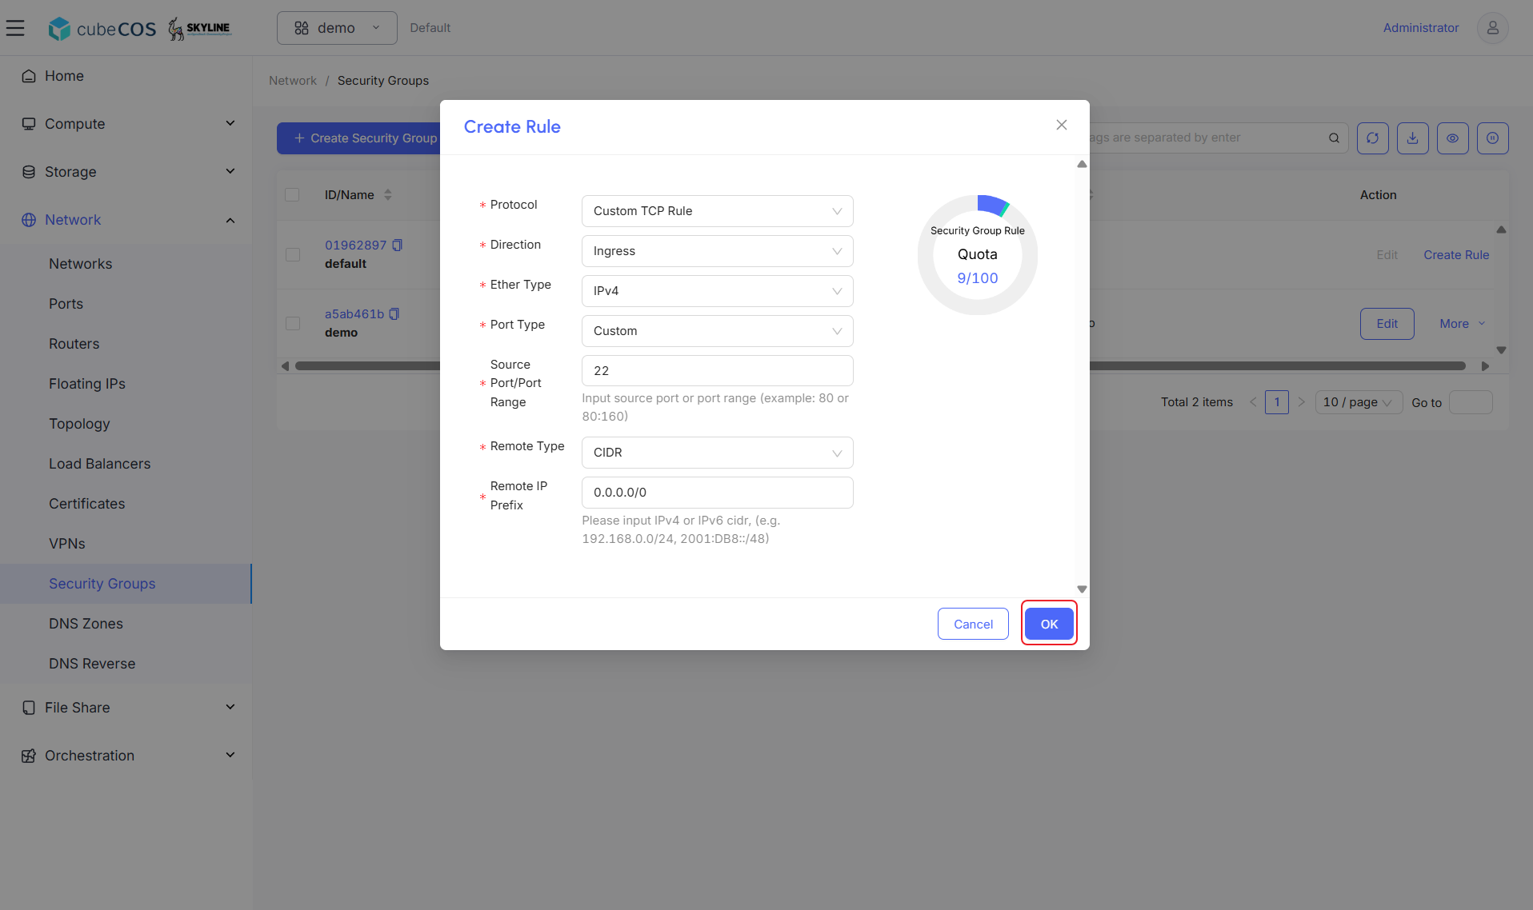Open Floating IPs in sidebar
Image resolution: width=1533 pixels, height=910 pixels.
pos(87,384)
